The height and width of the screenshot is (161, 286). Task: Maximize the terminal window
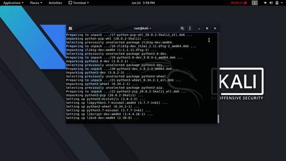[x=207, y=28]
